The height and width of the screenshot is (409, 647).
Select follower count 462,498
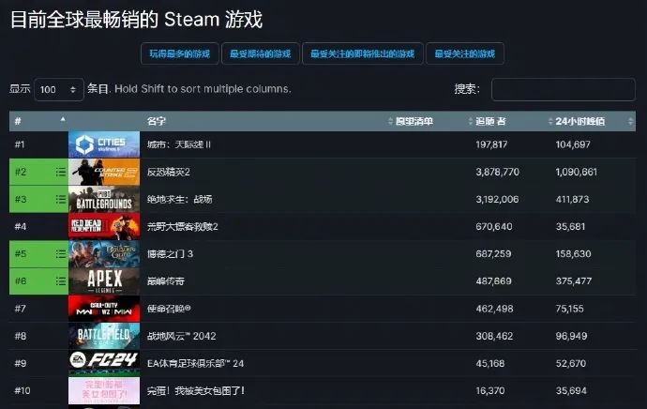point(495,309)
